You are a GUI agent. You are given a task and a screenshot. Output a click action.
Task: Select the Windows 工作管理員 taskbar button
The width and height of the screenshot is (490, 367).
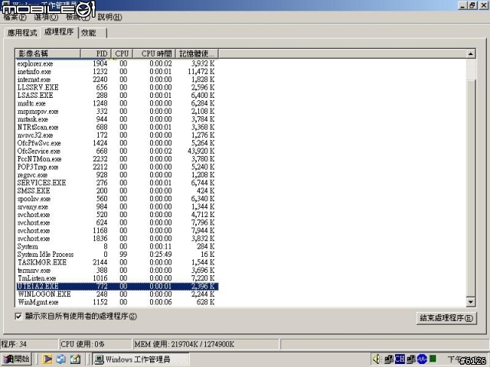coord(140,359)
